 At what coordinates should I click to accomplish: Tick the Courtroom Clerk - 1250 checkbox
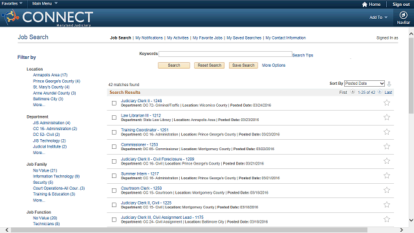(x=114, y=190)
